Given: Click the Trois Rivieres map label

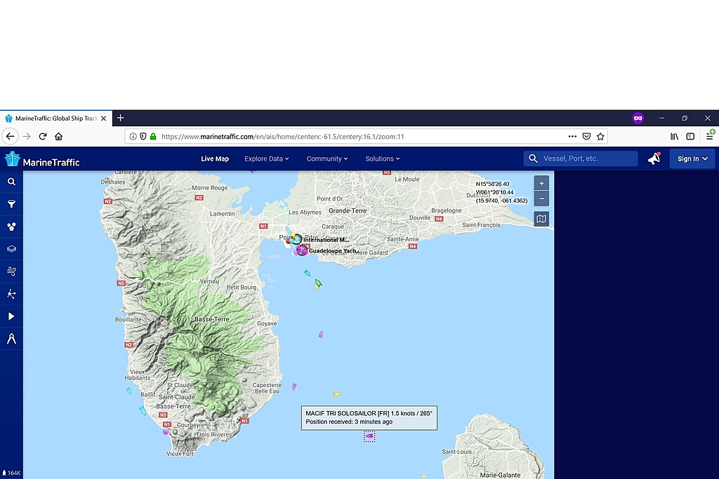Looking at the screenshot, I should (x=214, y=434).
